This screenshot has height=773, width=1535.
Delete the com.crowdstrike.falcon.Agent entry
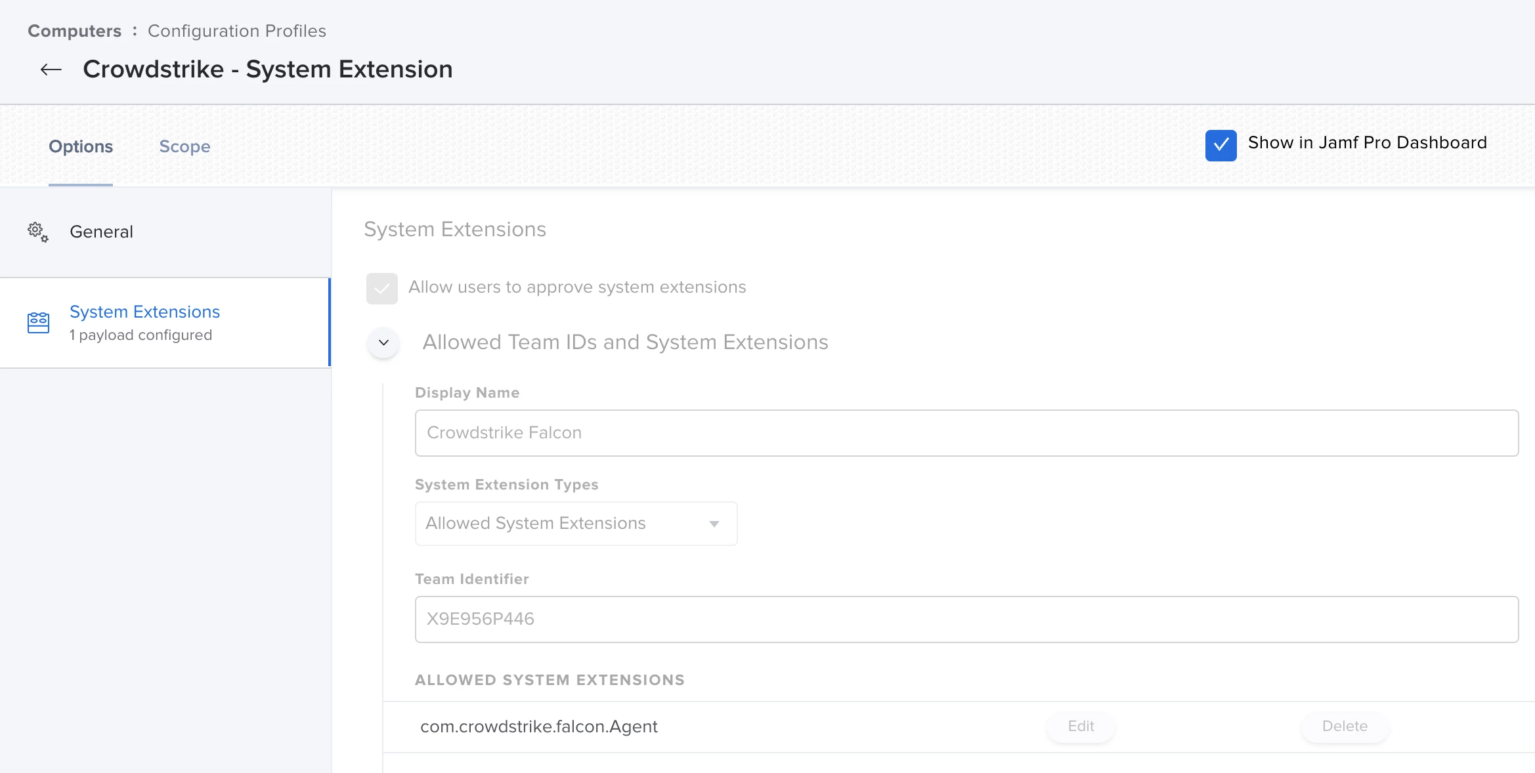[1344, 726]
